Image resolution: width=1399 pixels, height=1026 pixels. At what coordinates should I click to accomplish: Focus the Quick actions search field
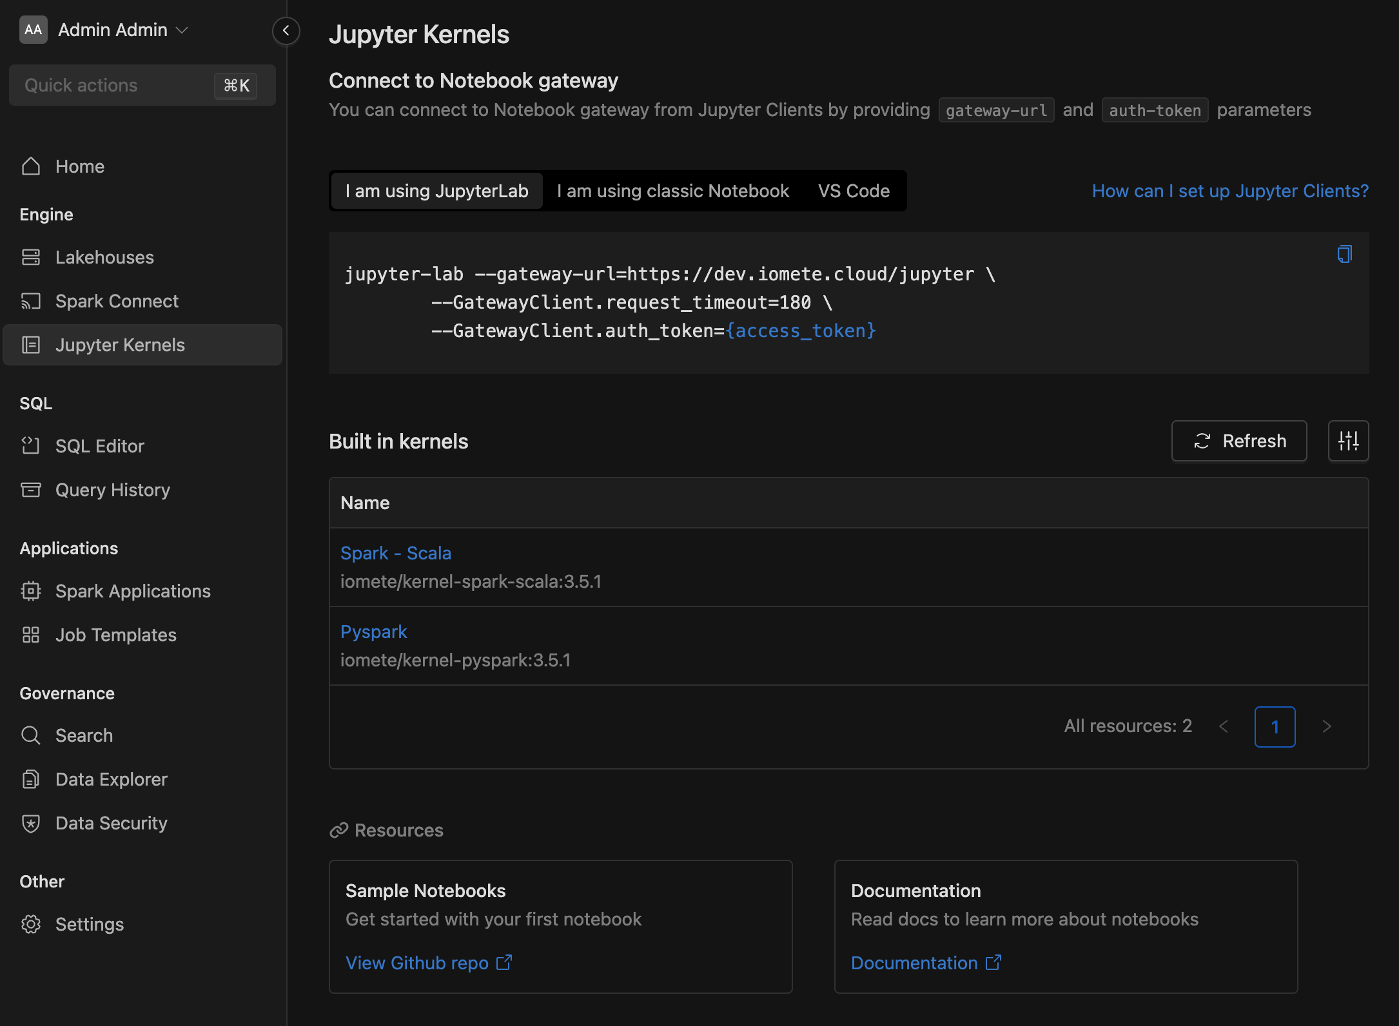(x=142, y=85)
